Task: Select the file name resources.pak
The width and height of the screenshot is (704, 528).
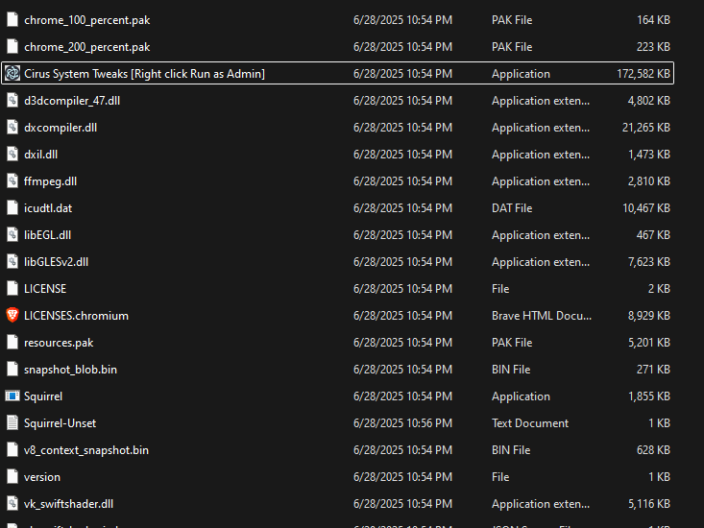Action: (x=59, y=343)
